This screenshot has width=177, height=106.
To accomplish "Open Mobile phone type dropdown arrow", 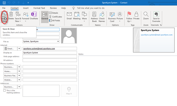I will coord(19,80).
